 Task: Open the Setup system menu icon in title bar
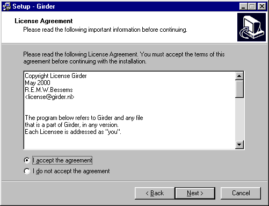(x=6, y=6)
